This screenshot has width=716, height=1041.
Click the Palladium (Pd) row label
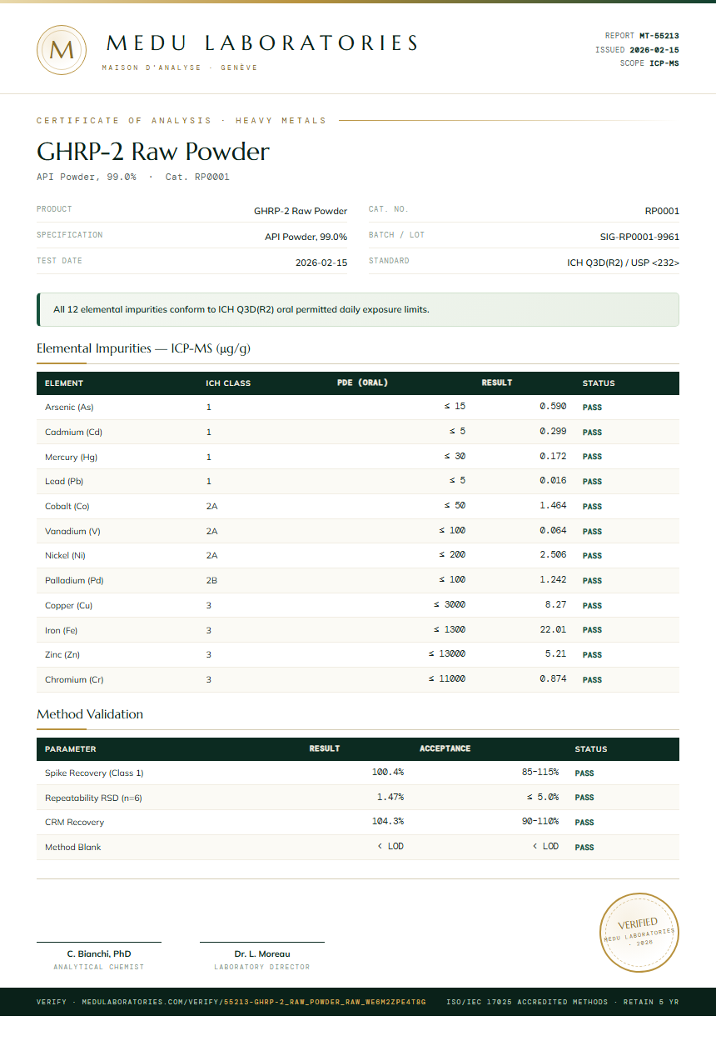click(74, 581)
